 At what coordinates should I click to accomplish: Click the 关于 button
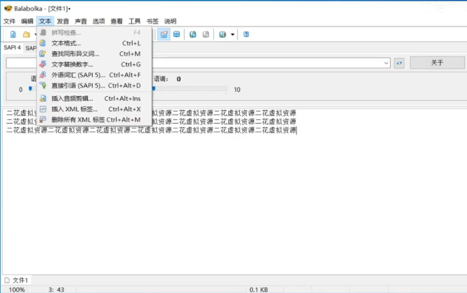(x=437, y=63)
